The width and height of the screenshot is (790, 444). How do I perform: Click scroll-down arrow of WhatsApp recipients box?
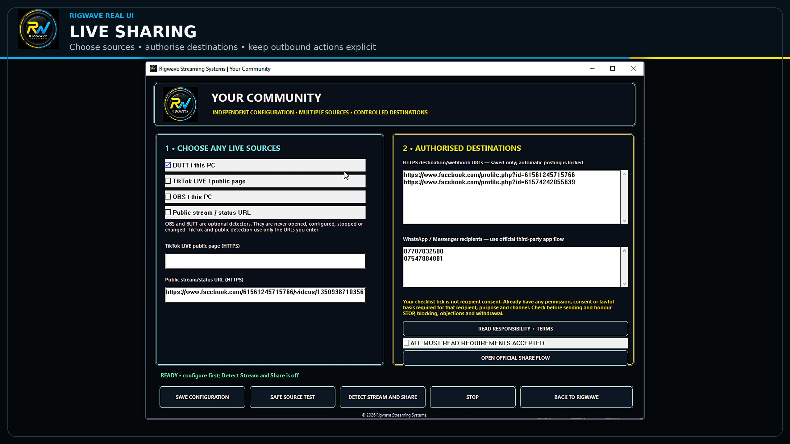pos(624,283)
